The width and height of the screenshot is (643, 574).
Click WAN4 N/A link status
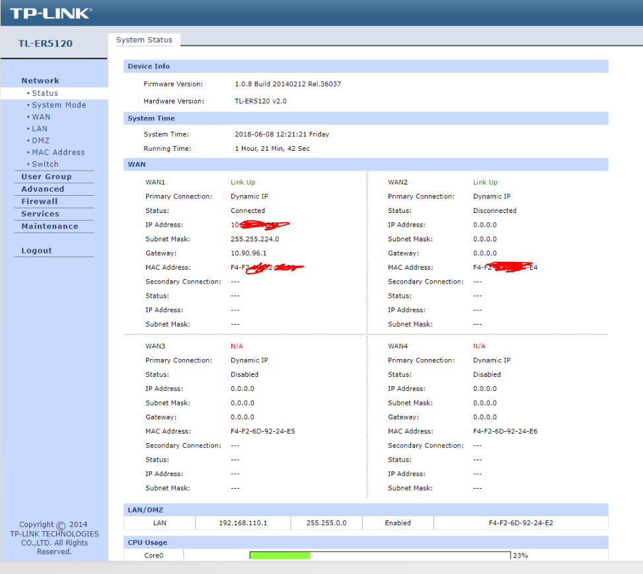479,347
